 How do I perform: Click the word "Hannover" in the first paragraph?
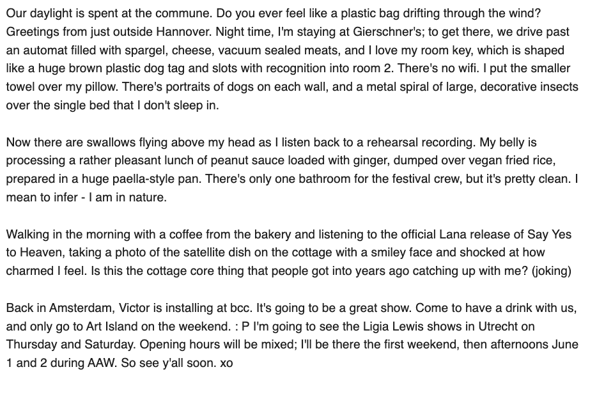tap(183, 31)
